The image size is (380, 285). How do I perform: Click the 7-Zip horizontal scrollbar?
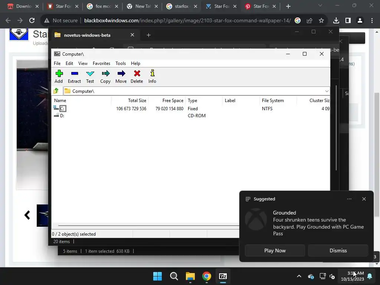148,225
